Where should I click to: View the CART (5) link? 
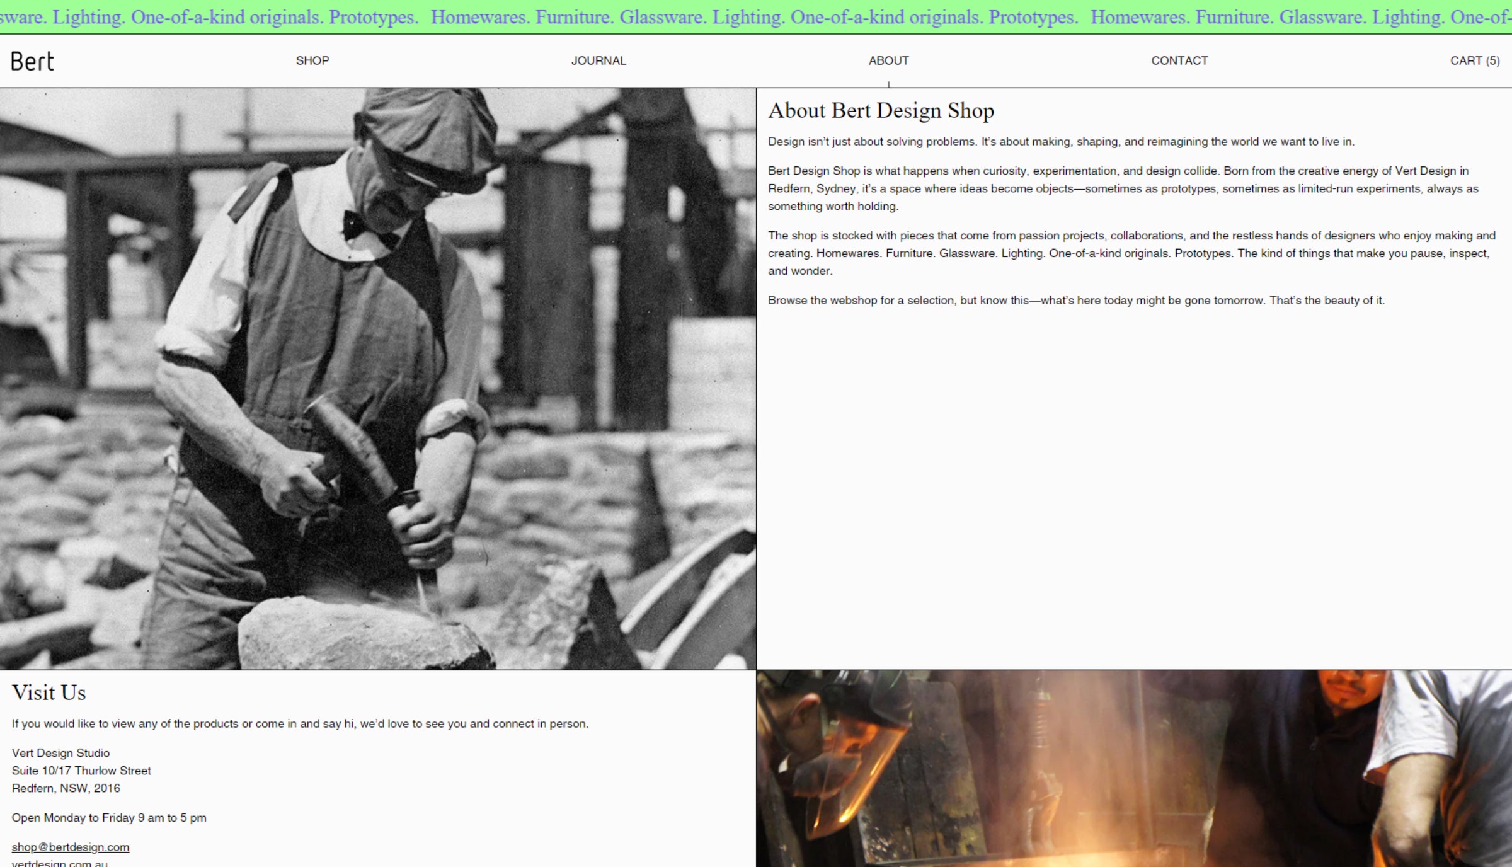(1474, 60)
